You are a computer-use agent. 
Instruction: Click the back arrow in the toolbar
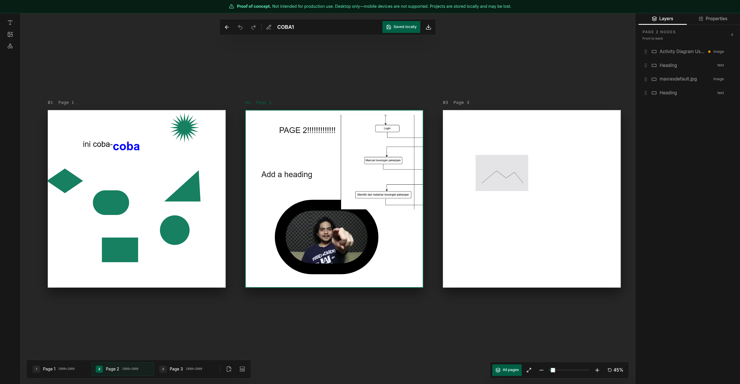point(227,27)
